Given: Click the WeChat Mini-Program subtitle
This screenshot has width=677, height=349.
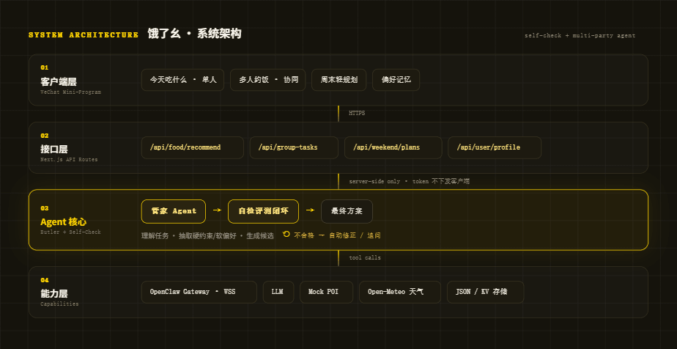Looking at the screenshot, I should (x=71, y=92).
